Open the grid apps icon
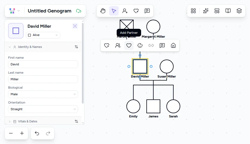250x144 pixels. click(x=193, y=11)
